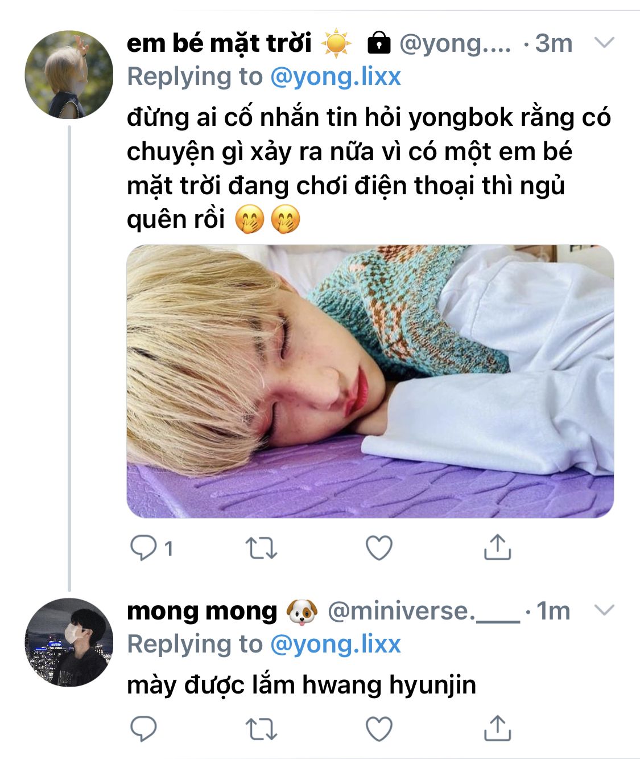Open @yong.lixx mention in first tweet
The height and width of the screenshot is (759, 640).
(336, 76)
